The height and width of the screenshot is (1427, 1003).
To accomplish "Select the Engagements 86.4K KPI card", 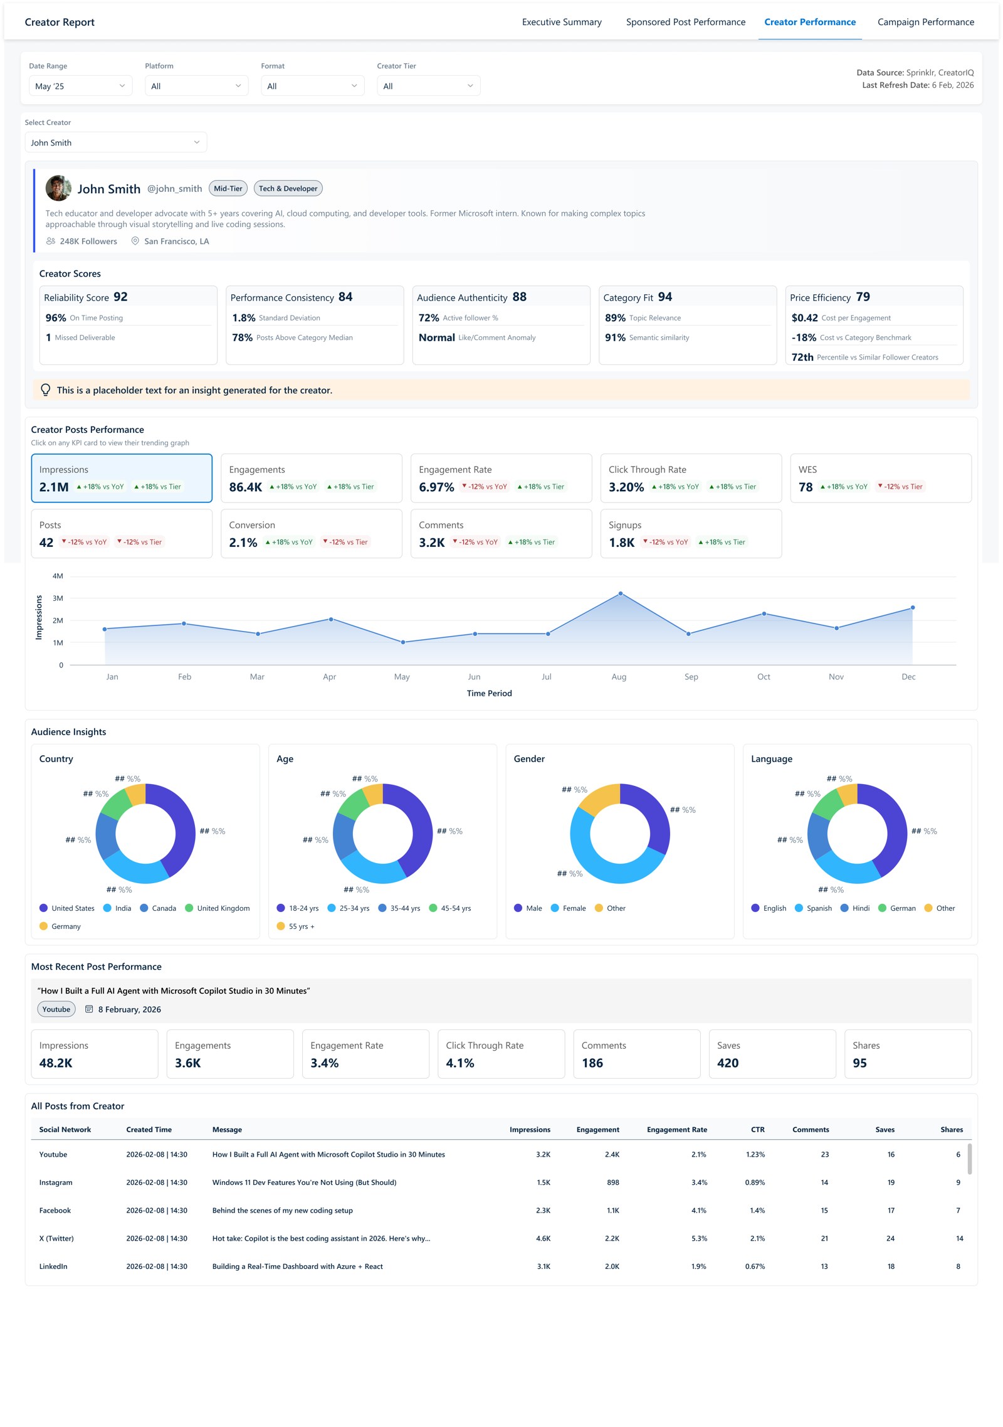I will 312,478.
